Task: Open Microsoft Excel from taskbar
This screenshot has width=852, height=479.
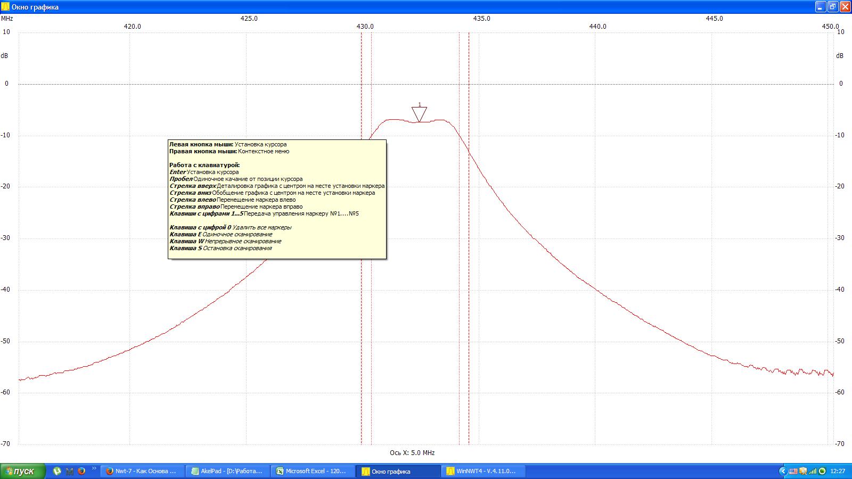Action: point(313,471)
